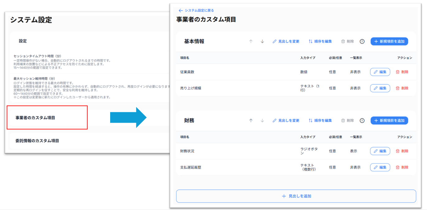This screenshot has width=427, height=210.
Task: Add new item to 基本情報 section
Action: (x=389, y=41)
